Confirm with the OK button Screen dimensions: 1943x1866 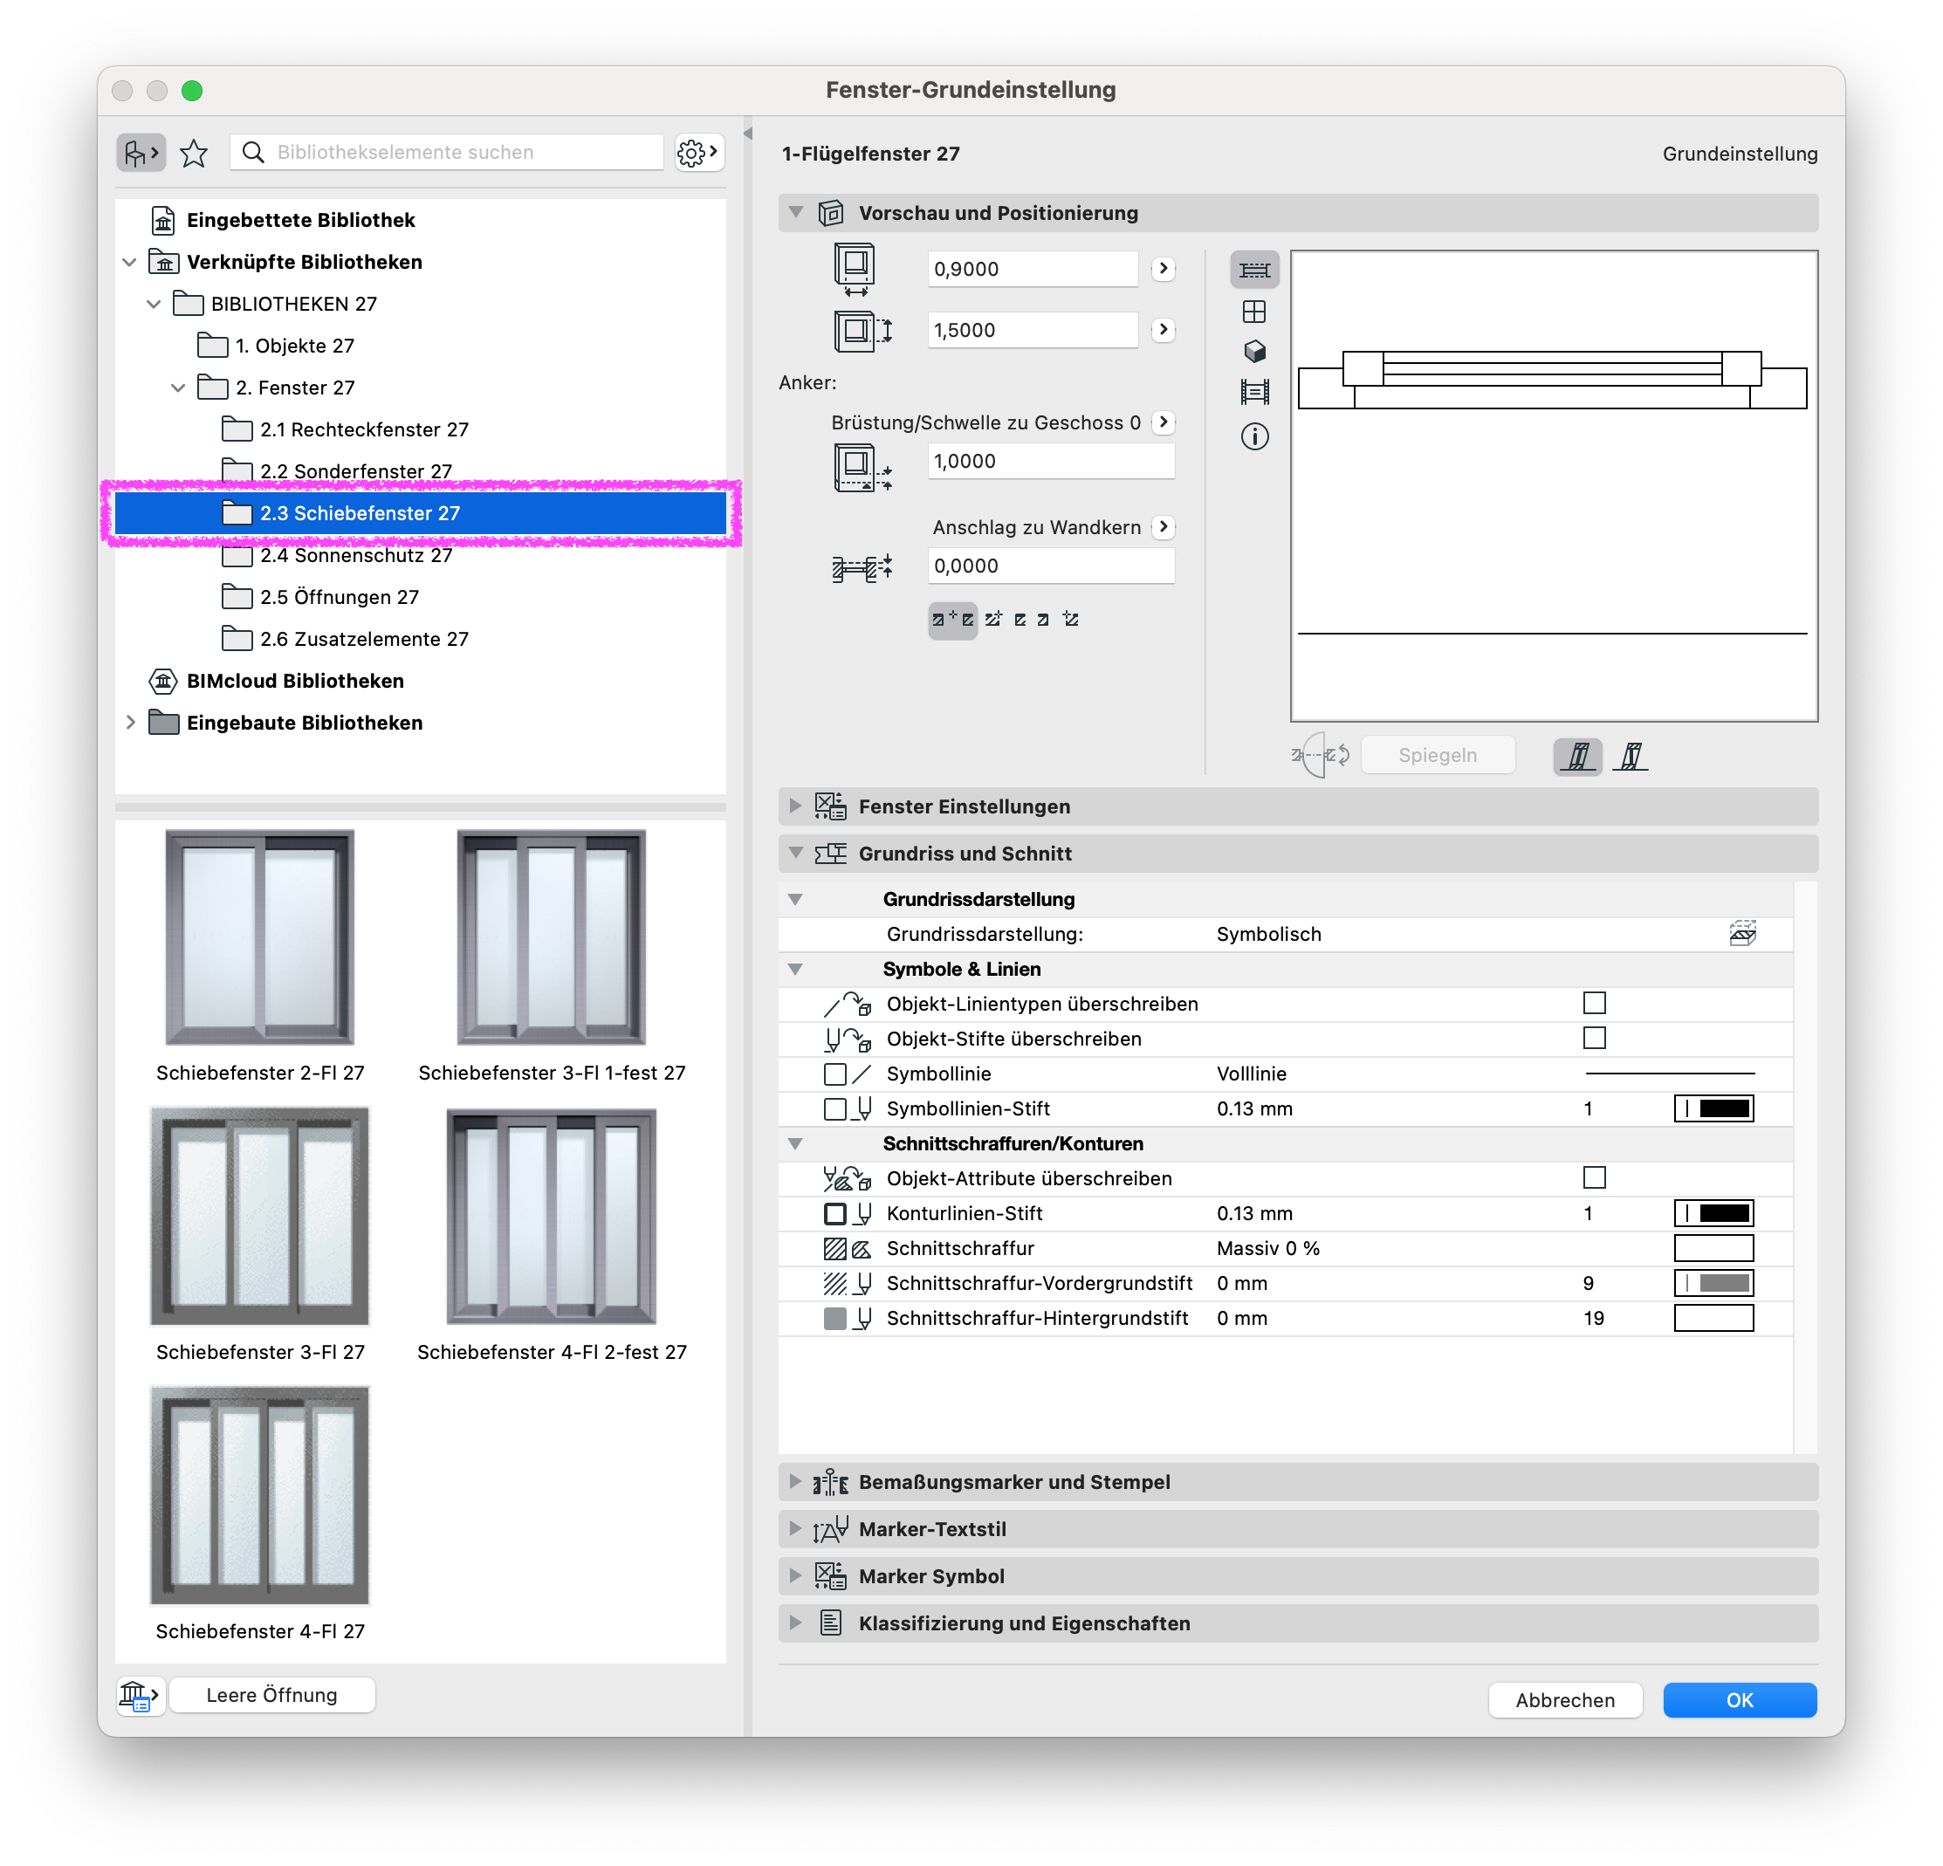click(1740, 1700)
